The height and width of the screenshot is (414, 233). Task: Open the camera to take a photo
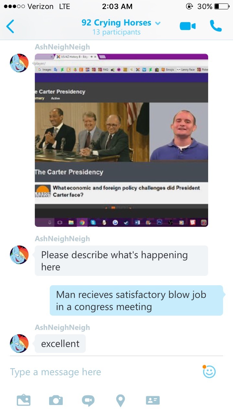56,400
